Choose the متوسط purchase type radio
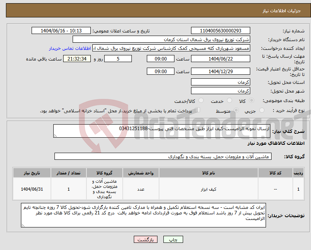 point(236,110)
